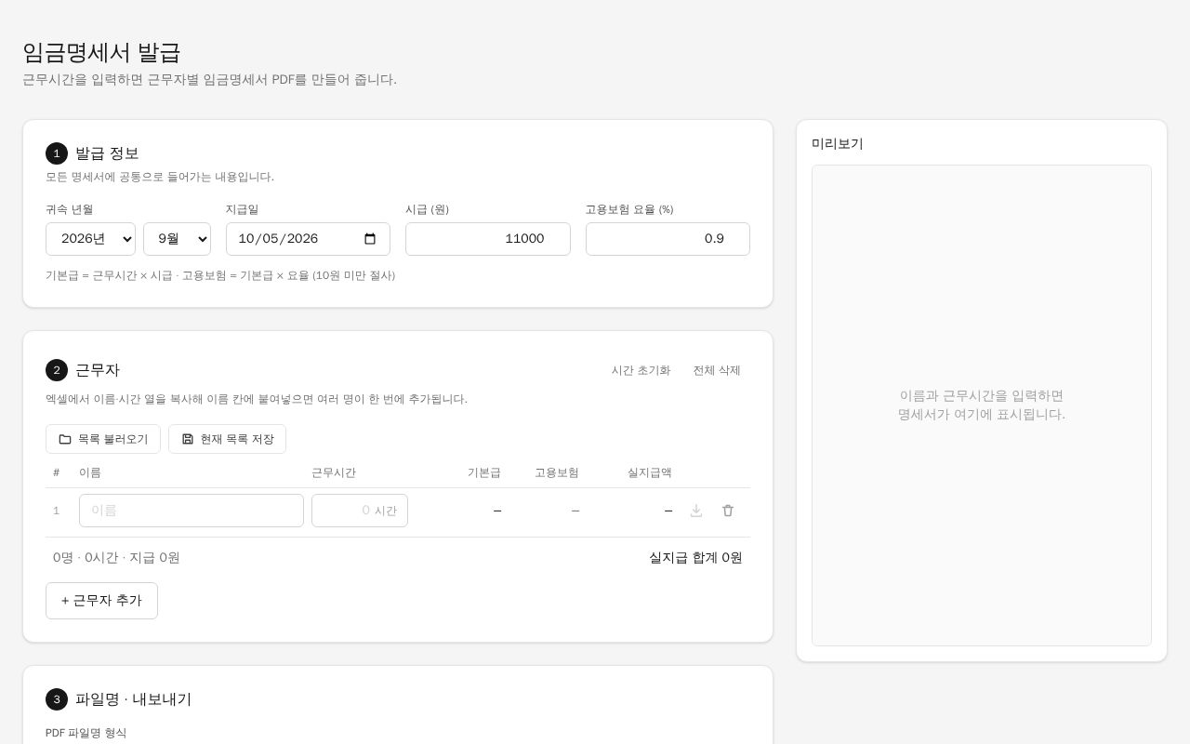Click the 임금명세서 발급 page title
The width and height of the screenshot is (1190, 744).
pyautogui.click(x=101, y=52)
